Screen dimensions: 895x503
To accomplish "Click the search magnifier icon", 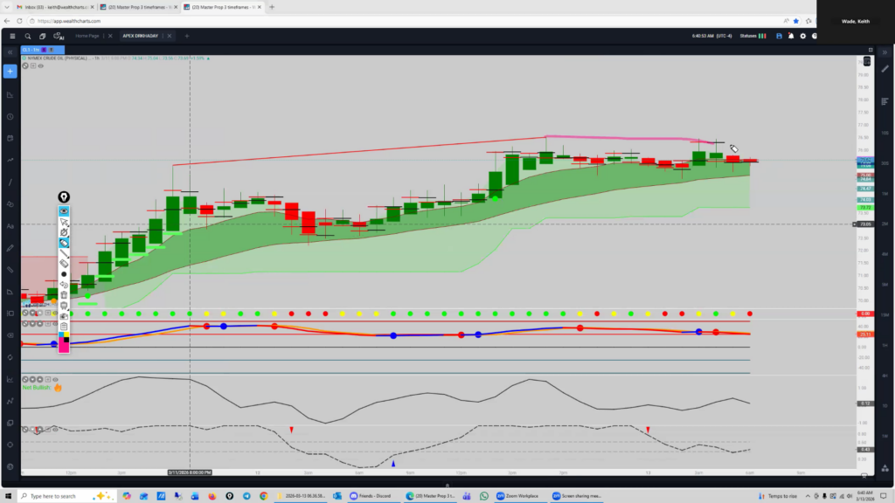I will pos(28,36).
